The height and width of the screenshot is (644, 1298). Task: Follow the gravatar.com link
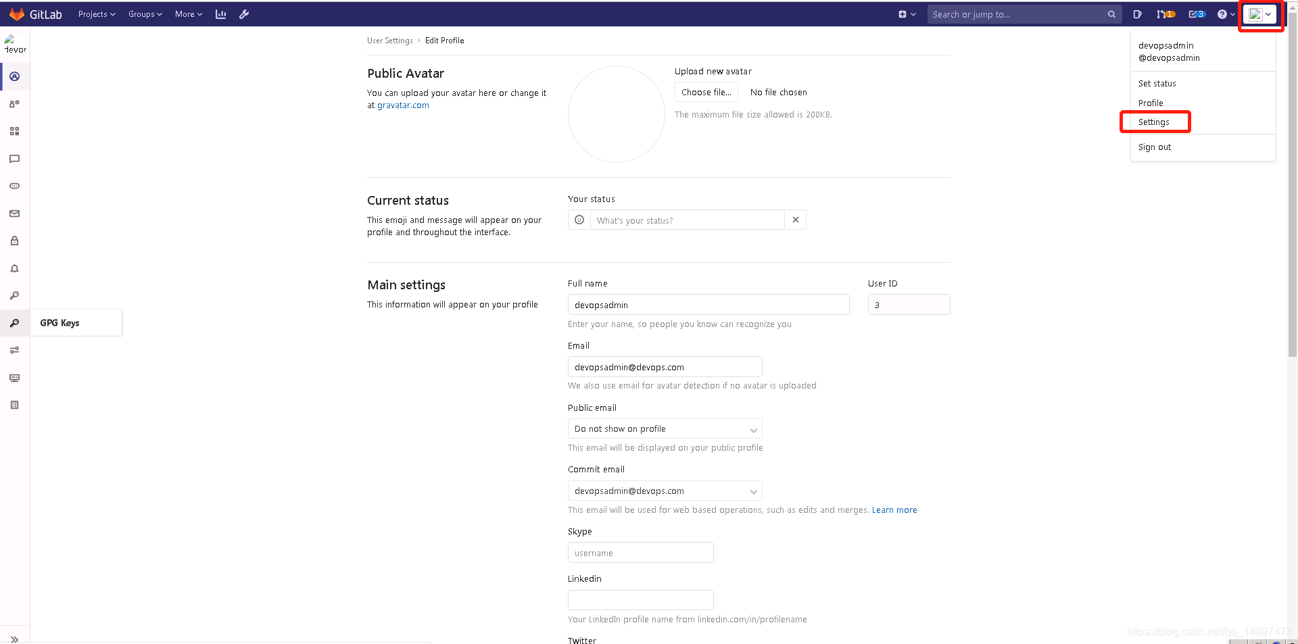(403, 105)
